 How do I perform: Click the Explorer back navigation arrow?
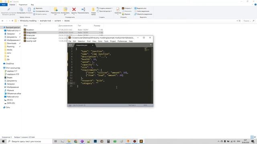click(x=2, y=21)
